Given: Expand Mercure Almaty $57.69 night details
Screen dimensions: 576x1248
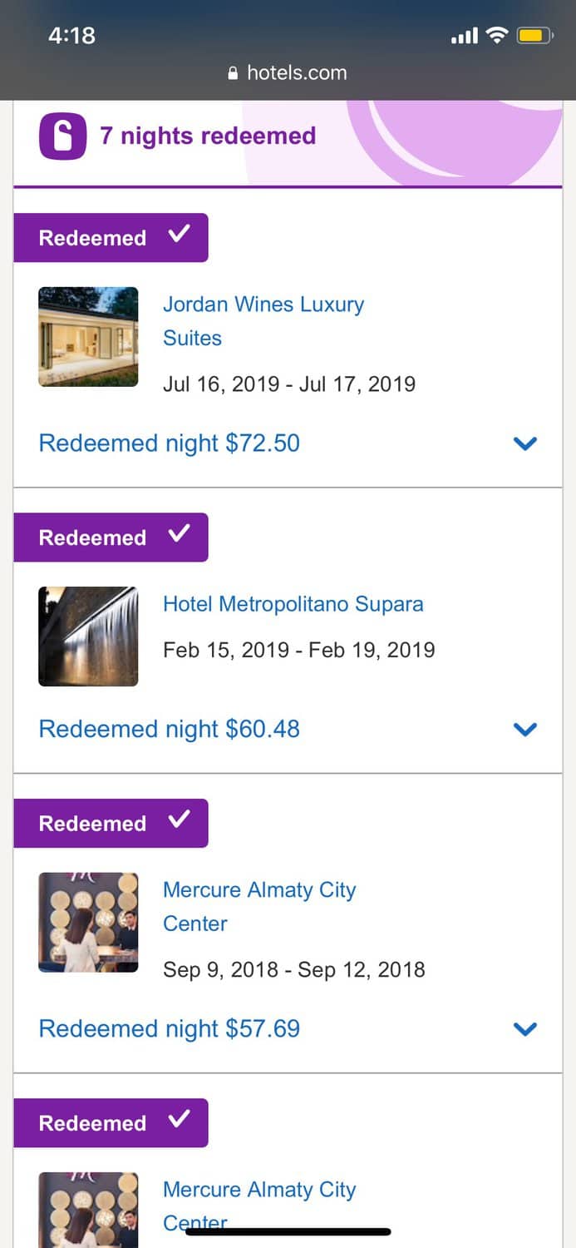Looking at the screenshot, I should [525, 1028].
